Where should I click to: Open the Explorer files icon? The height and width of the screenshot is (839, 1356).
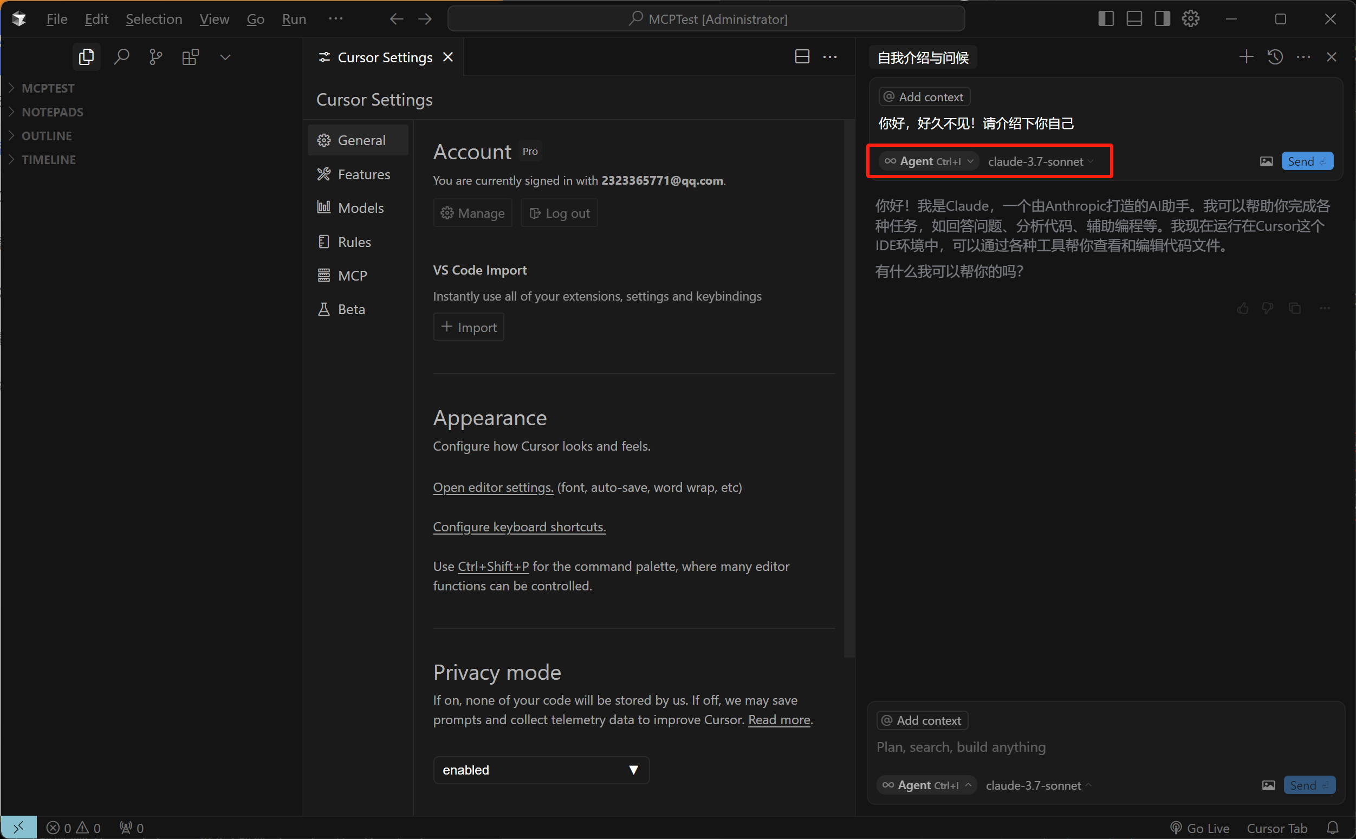pyautogui.click(x=87, y=57)
